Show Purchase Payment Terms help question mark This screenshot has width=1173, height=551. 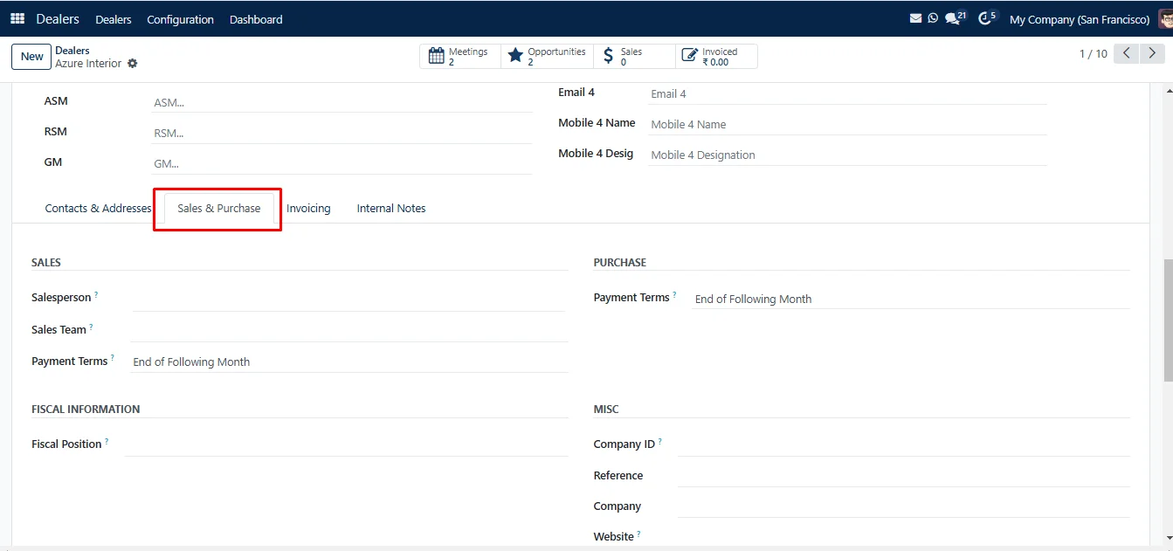pyautogui.click(x=674, y=295)
